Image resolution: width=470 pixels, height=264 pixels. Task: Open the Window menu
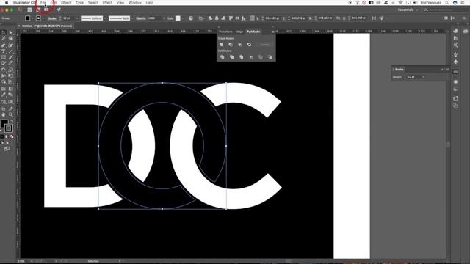click(x=135, y=3)
